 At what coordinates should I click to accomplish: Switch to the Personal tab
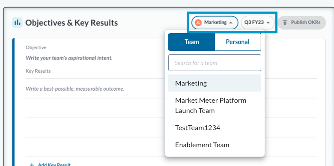click(x=238, y=42)
